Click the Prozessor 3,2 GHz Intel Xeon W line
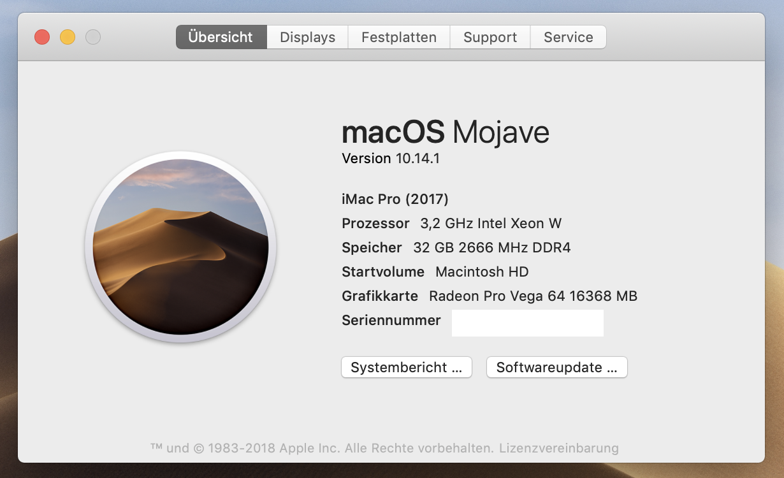784x478 pixels. tap(451, 224)
